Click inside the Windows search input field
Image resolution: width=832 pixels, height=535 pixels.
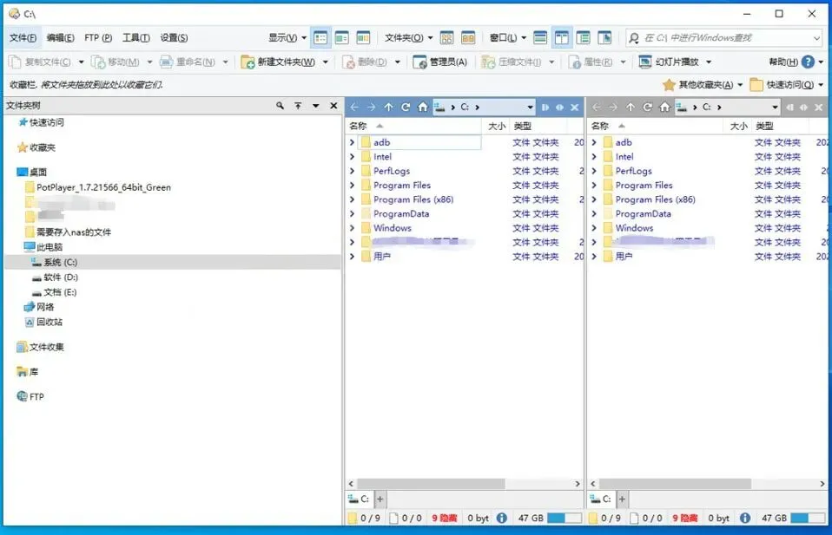pos(725,37)
